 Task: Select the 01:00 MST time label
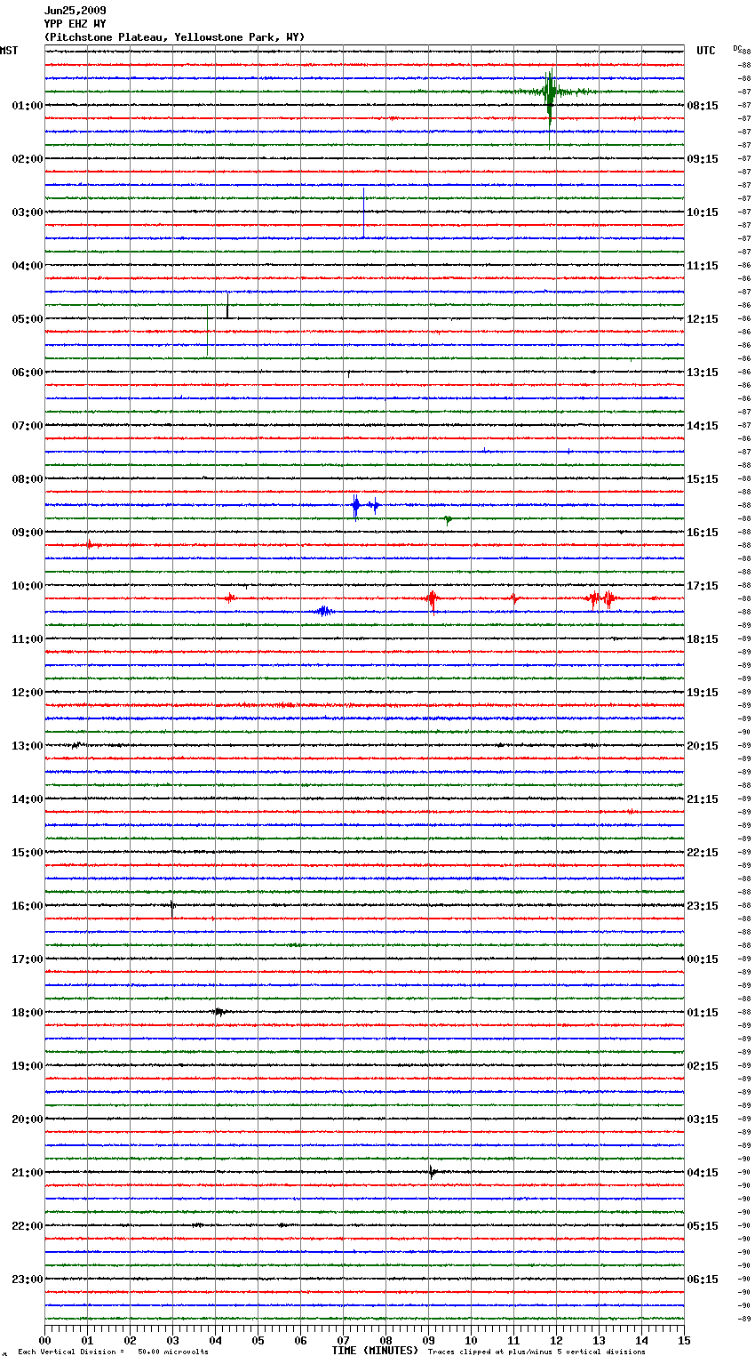tap(28, 106)
